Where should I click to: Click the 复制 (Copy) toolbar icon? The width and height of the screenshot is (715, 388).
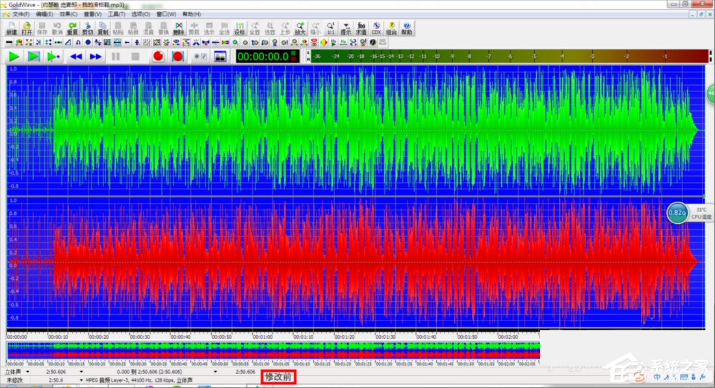click(103, 28)
